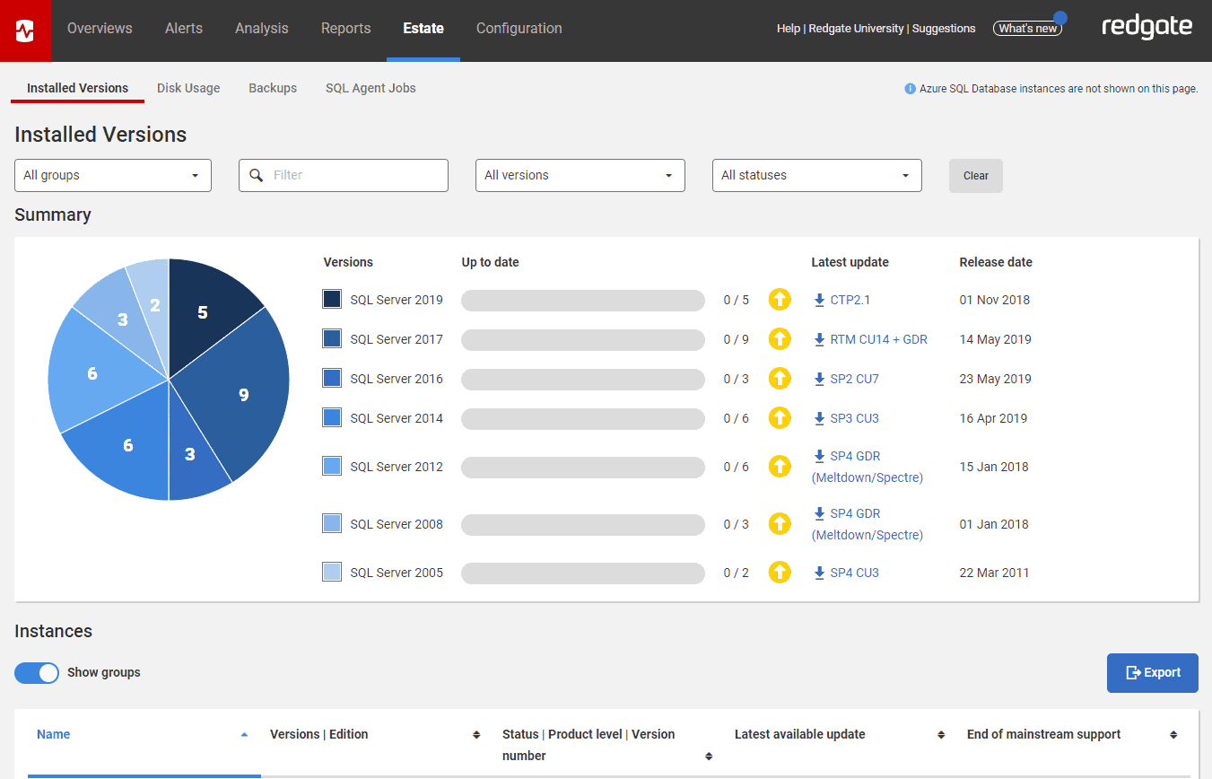
Task: Click sort arrows on Status | Product level column
Action: tap(709, 757)
